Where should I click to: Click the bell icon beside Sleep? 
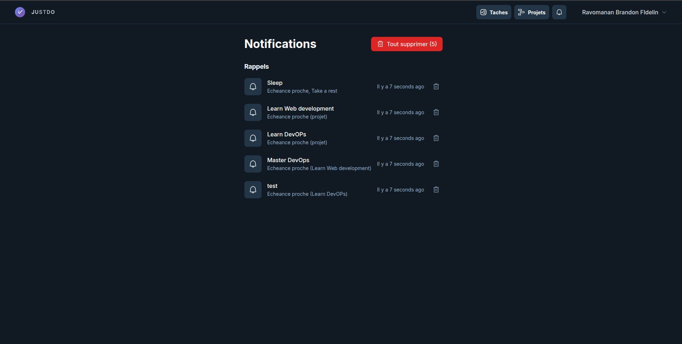click(253, 87)
